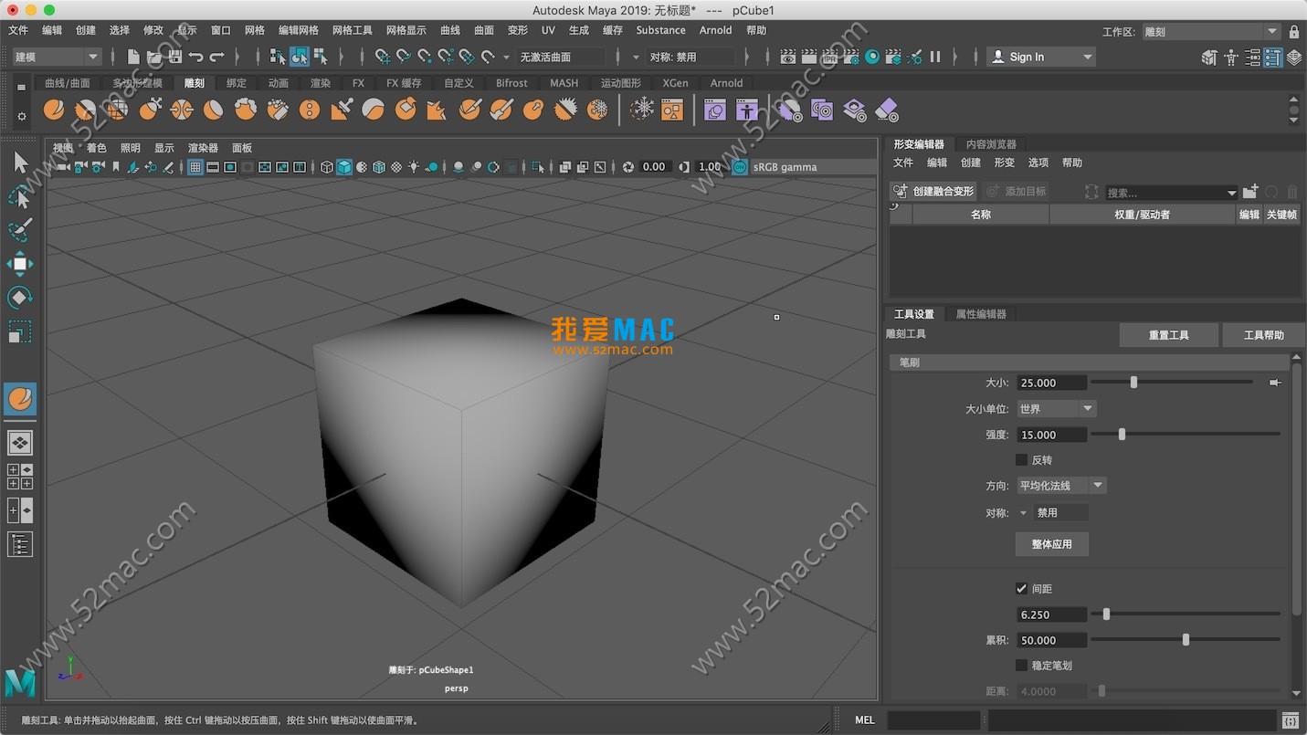Viewport: 1307px width, 735px height.
Task: Toggle smooth shade all in viewport
Action: pos(344,167)
